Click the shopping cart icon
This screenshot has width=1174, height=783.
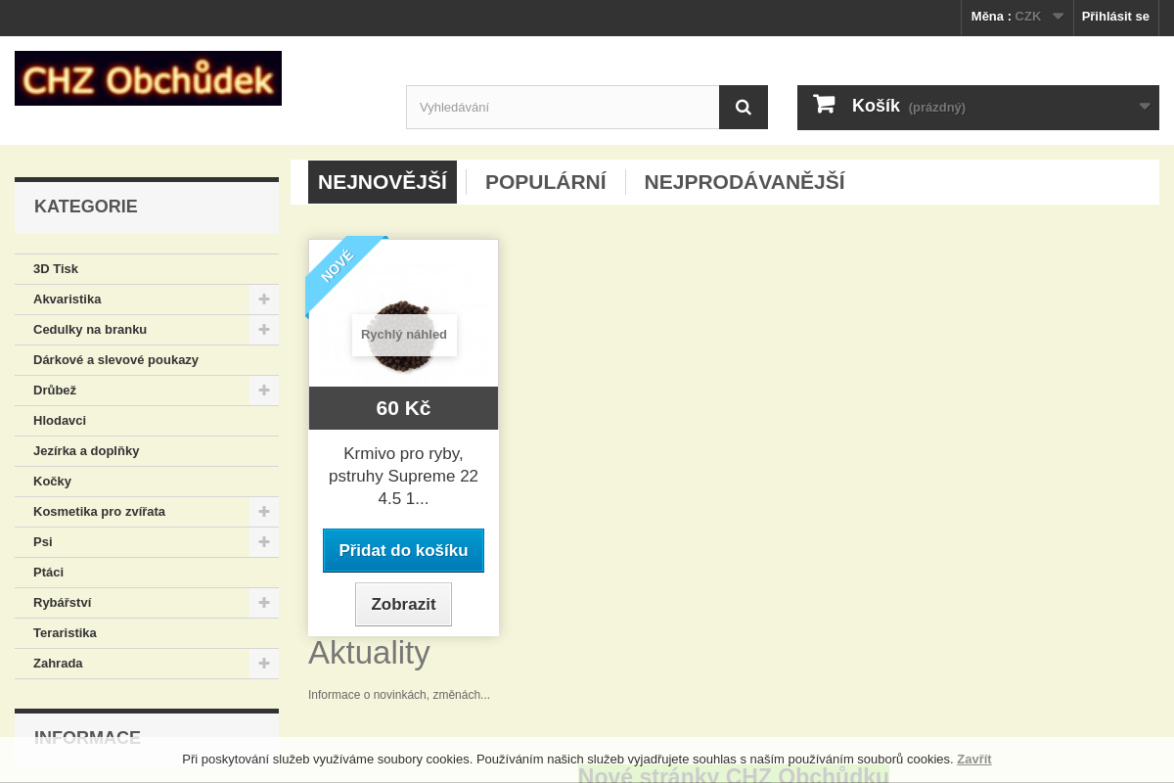point(824,105)
